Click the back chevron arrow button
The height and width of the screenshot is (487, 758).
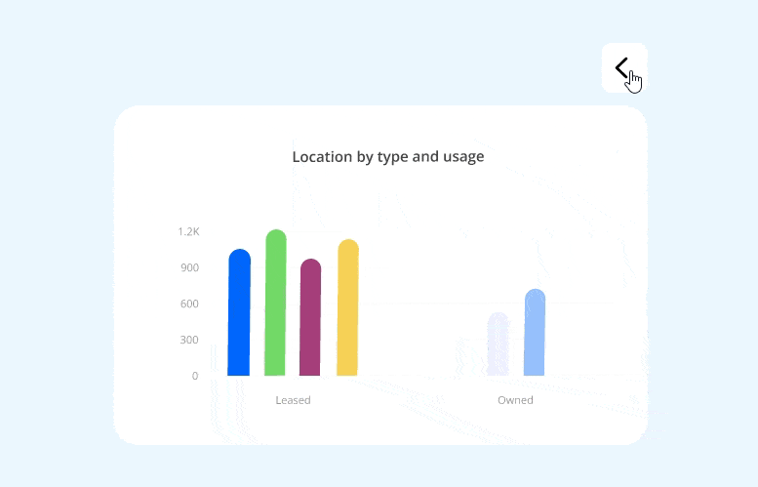tap(624, 67)
